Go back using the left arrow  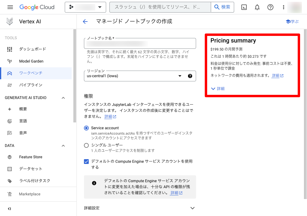tap(85, 22)
